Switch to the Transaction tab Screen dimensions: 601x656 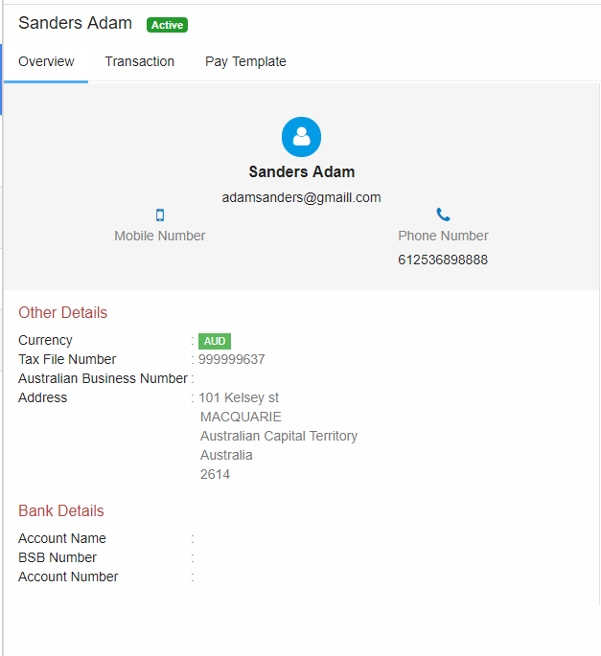(x=139, y=61)
